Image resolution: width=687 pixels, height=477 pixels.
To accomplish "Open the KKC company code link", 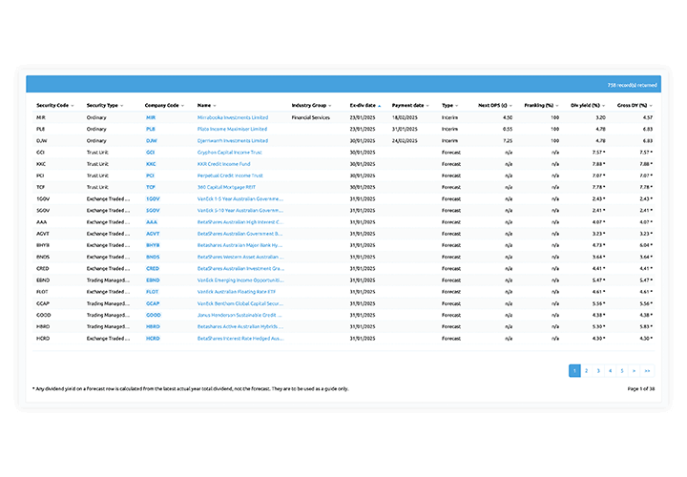I will [x=151, y=164].
